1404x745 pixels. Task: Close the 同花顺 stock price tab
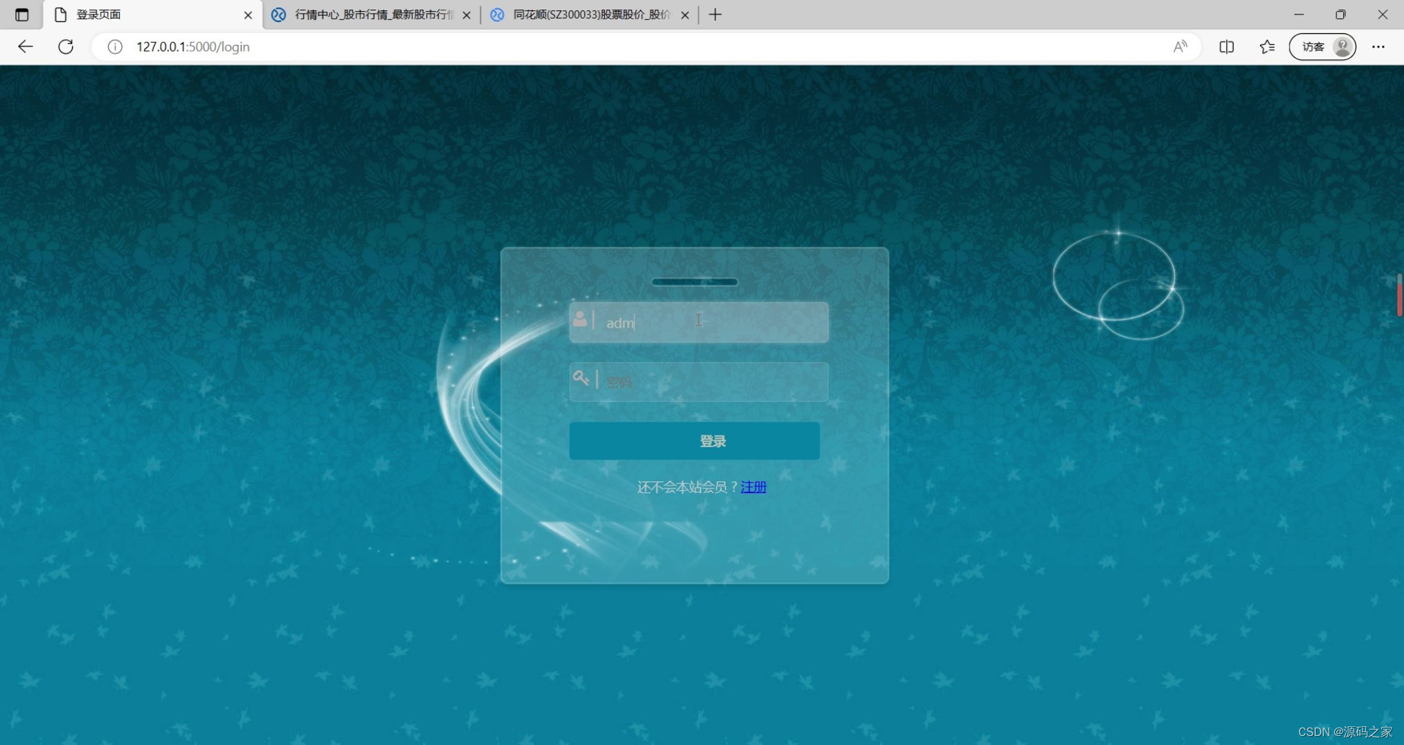[x=685, y=14]
